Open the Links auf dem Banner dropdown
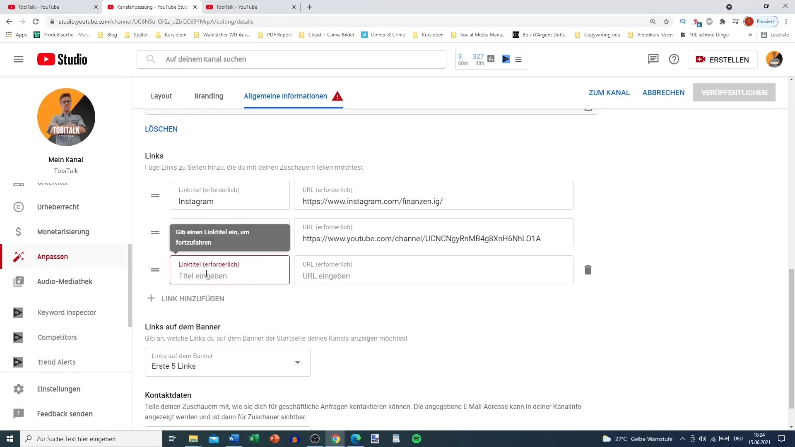 (227, 362)
